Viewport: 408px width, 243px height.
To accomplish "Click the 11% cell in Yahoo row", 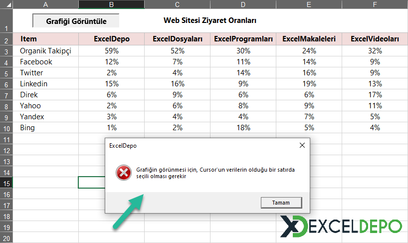I will coord(375,106).
